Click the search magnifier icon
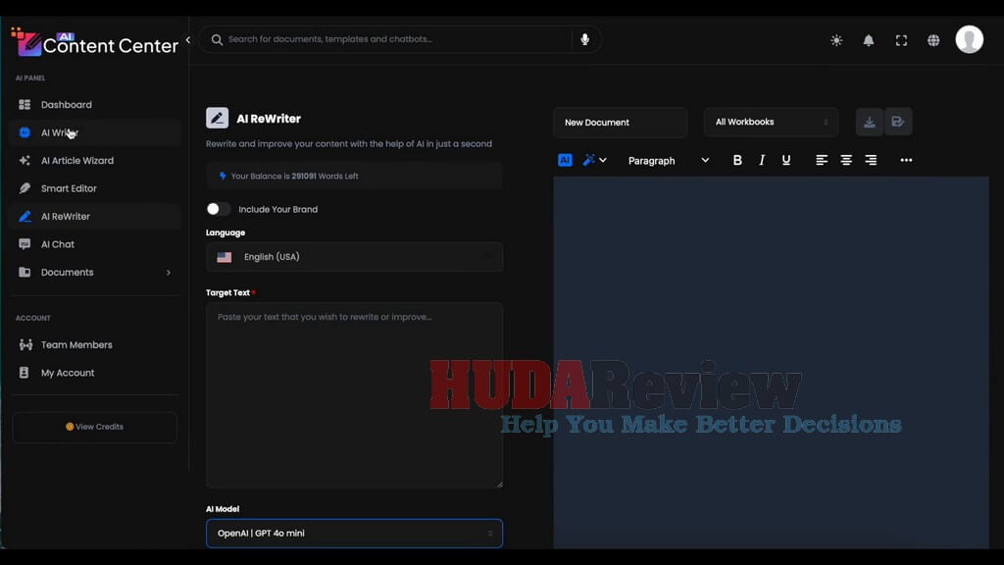Image resolution: width=1004 pixels, height=565 pixels. click(x=217, y=39)
